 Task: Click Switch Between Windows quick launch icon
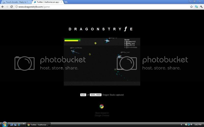tap(15, 125)
